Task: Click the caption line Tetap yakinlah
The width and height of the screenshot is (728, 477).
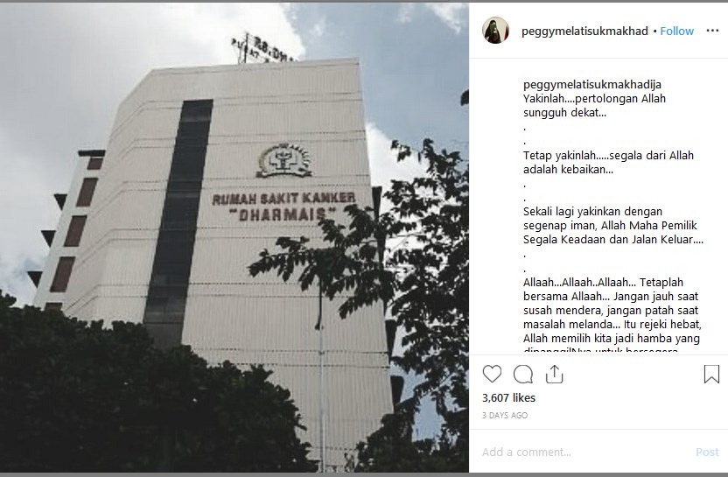Action: (608, 162)
